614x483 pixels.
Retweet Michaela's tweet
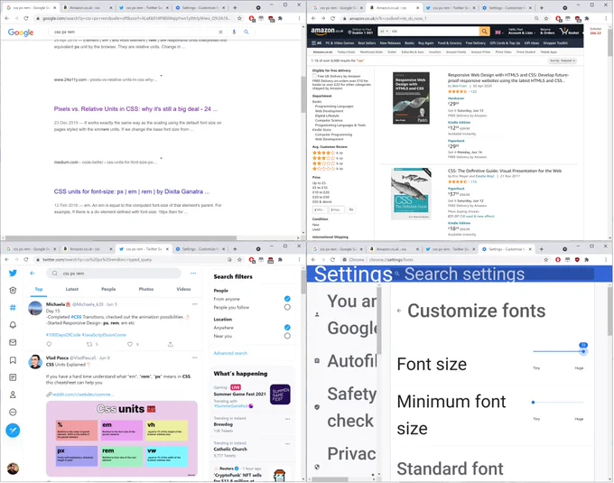pos(89,344)
